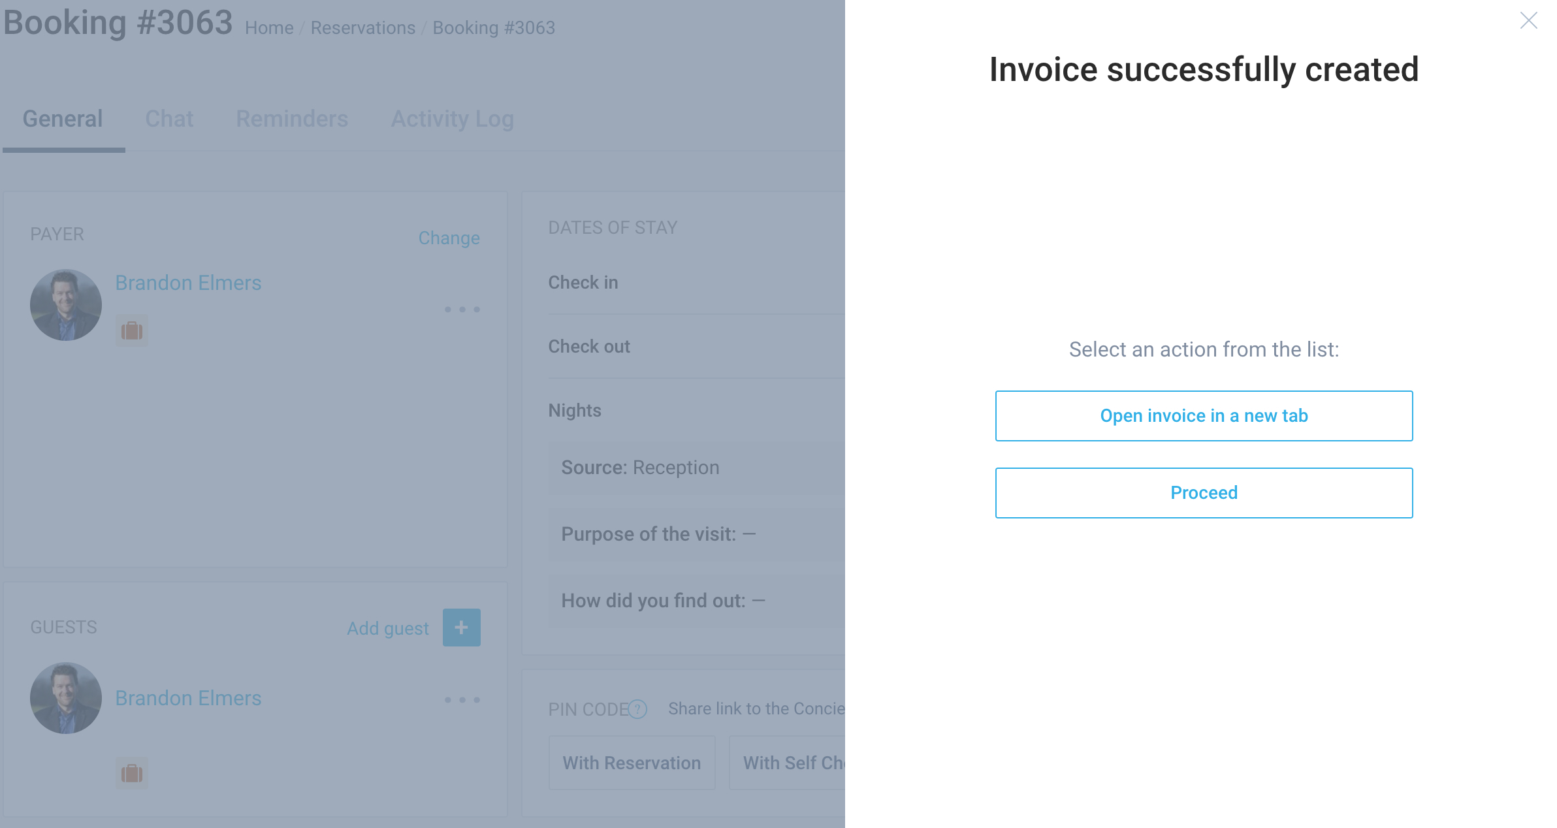Click the Brandon Elmers guest profile name

coord(189,698)
